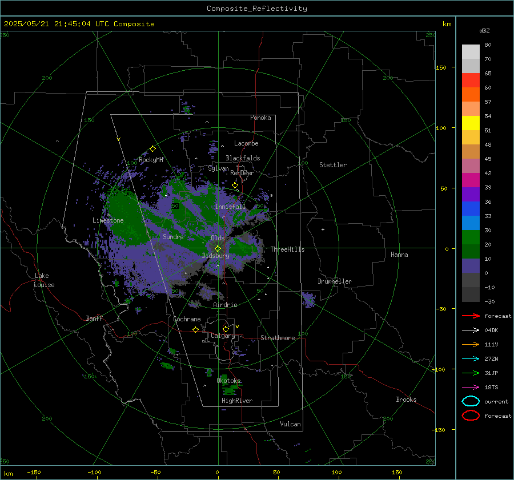This screenshot has width=514, height=480.
Task: Select the yellow swatch between 54 and 51
Action: pos(471,123)
